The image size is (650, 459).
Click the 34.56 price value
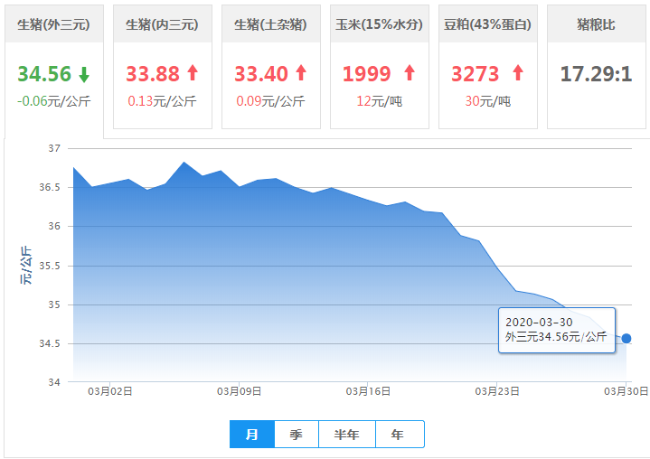(x=45, y=74)
